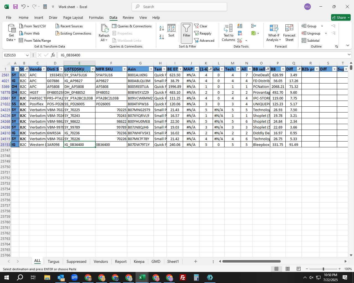Image resolution: width=354 pixels, height=283 pixels.
Task: Open the Suppressed sheet tab
Action: (x=76, y=261)
